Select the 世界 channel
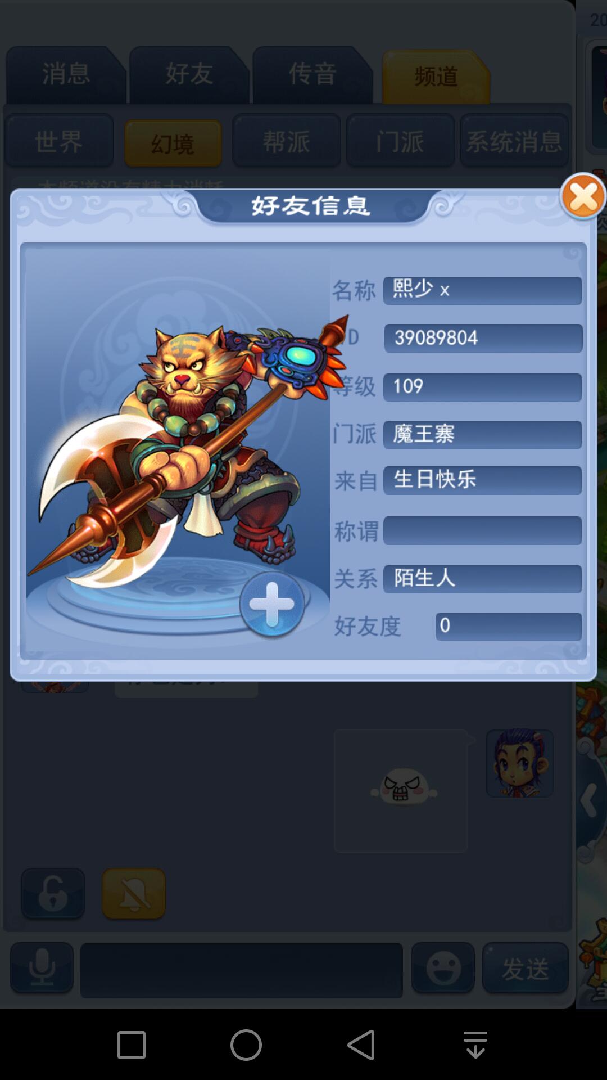Image resolution: width=607 pixels, height=1080 pixels. (60, 141)
